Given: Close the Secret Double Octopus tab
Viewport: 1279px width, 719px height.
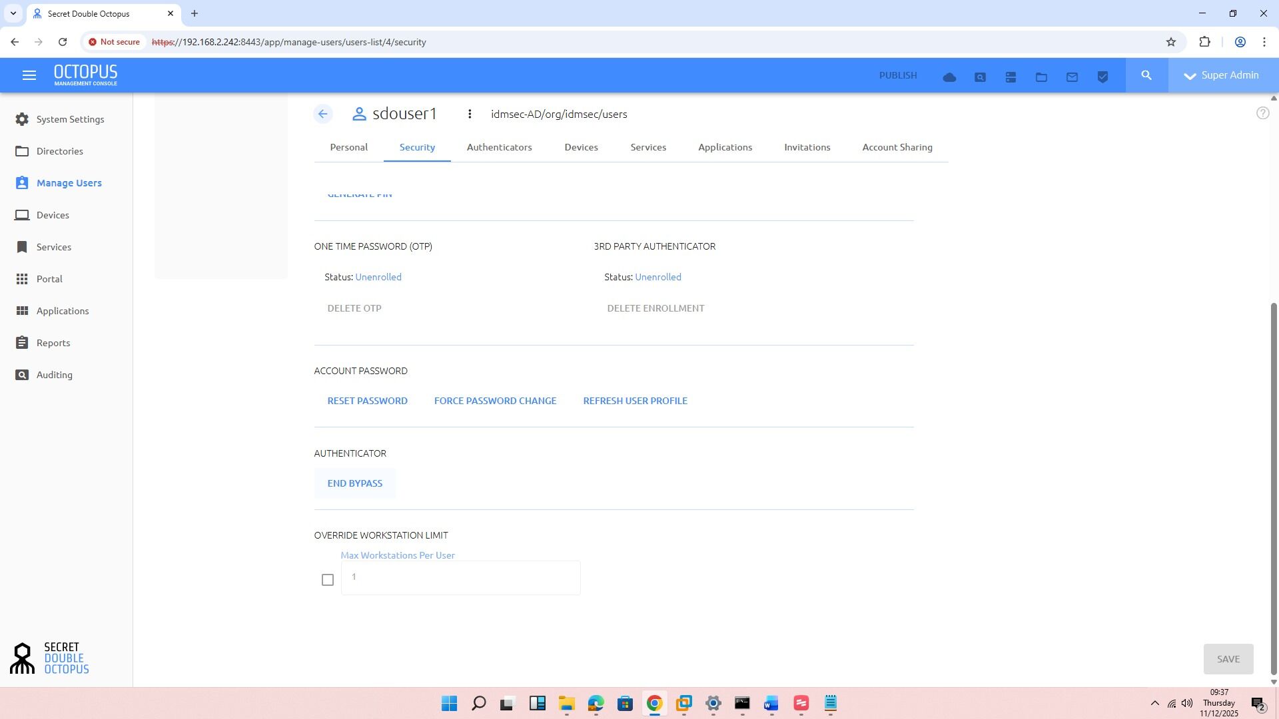Looking at the screenshot, I should [x=170, y=13].
